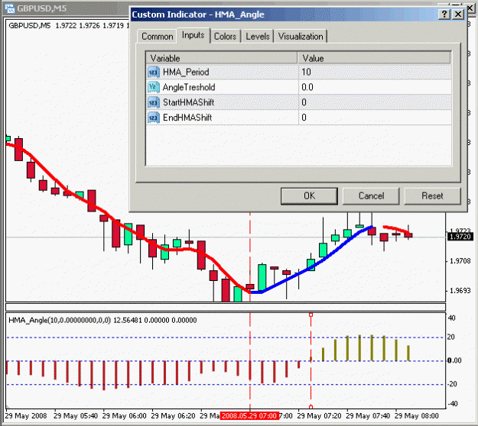Select the EndHMAShift value cell
This screenshot has width=478, height=426.
[375, 118]
